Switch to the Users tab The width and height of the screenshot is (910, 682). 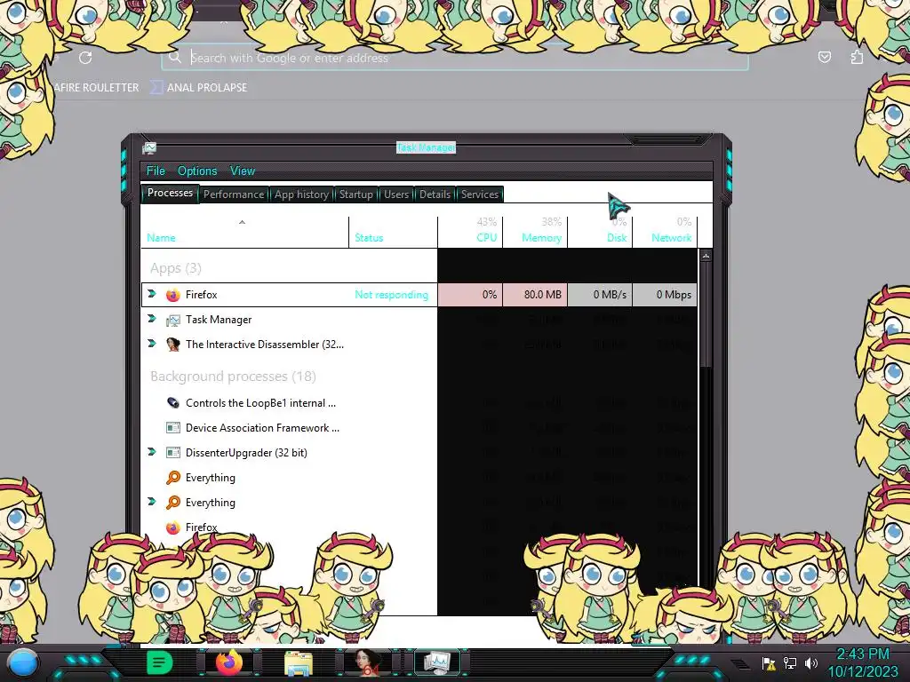click(x=396, y=194)
